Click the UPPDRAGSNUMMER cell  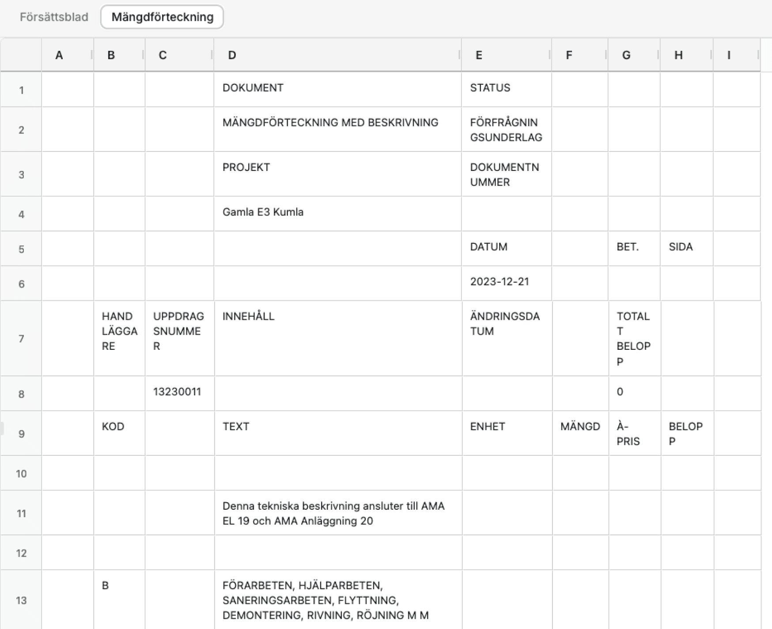[180, 338]
